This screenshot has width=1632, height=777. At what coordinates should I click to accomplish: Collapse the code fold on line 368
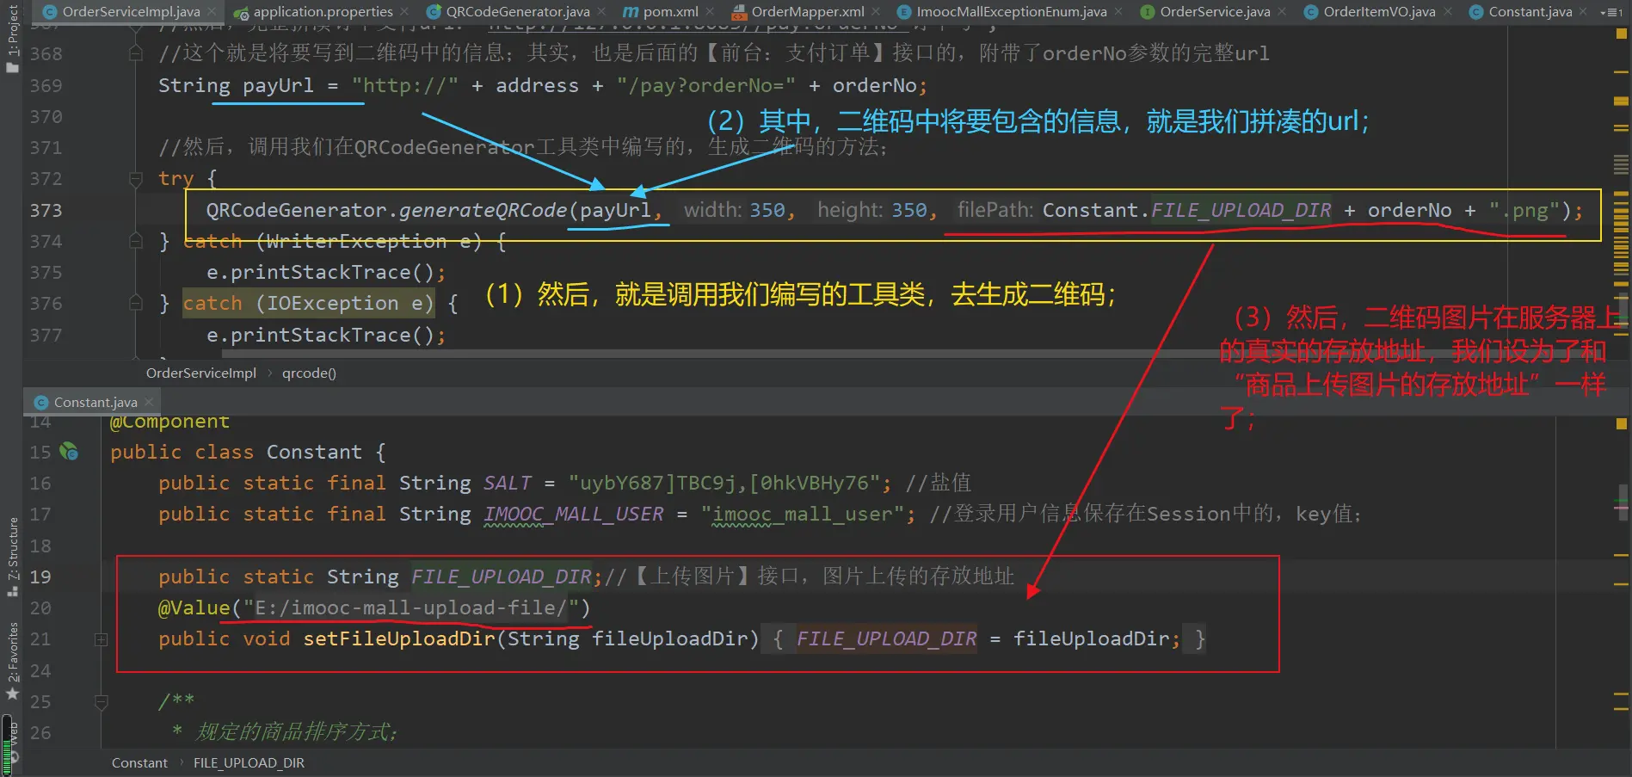click(135, 53)
